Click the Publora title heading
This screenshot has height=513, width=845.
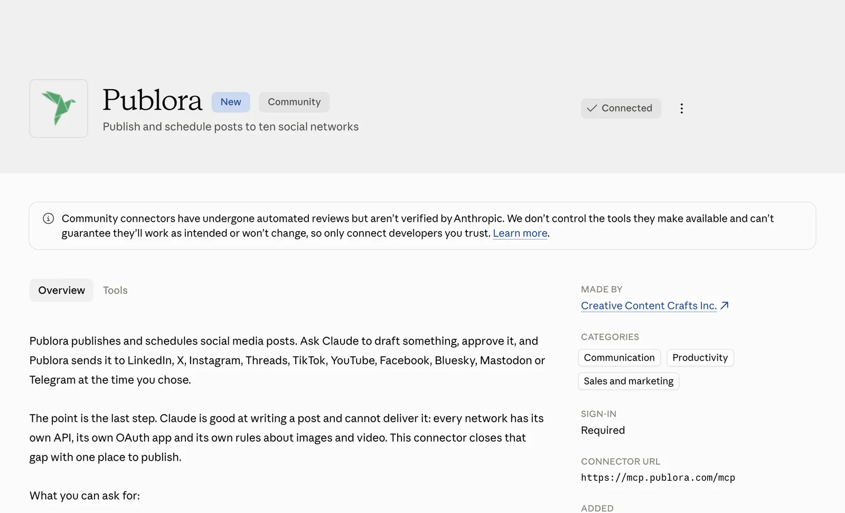pos(152,100)
